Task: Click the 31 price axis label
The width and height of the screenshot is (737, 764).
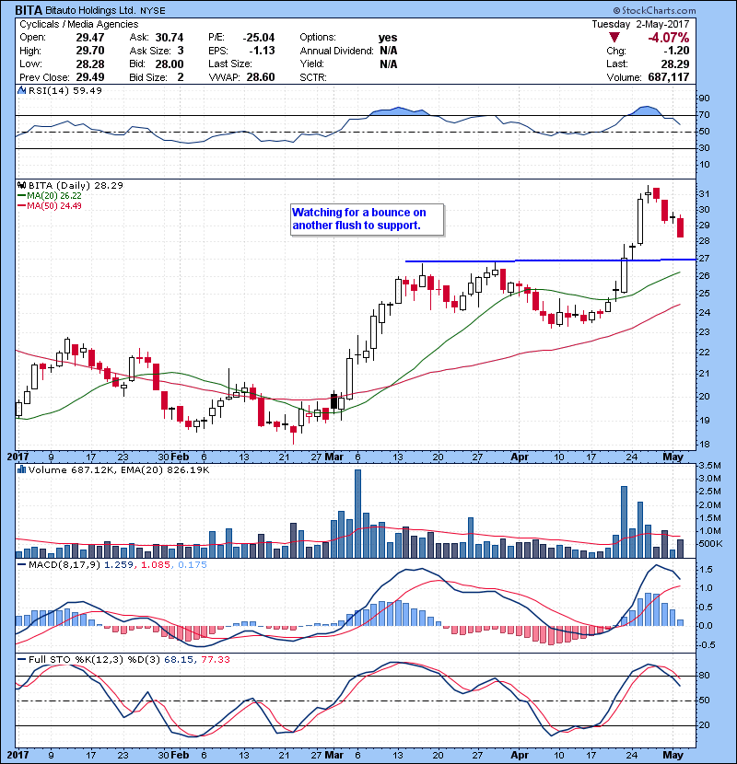Action: pyautogui.click(x=704, y=194)
